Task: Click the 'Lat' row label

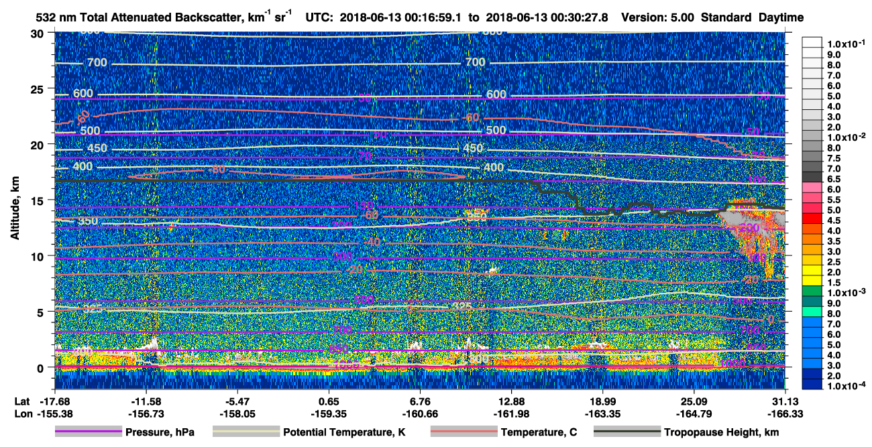Action: pyautogui.click(x=21, y=401)
